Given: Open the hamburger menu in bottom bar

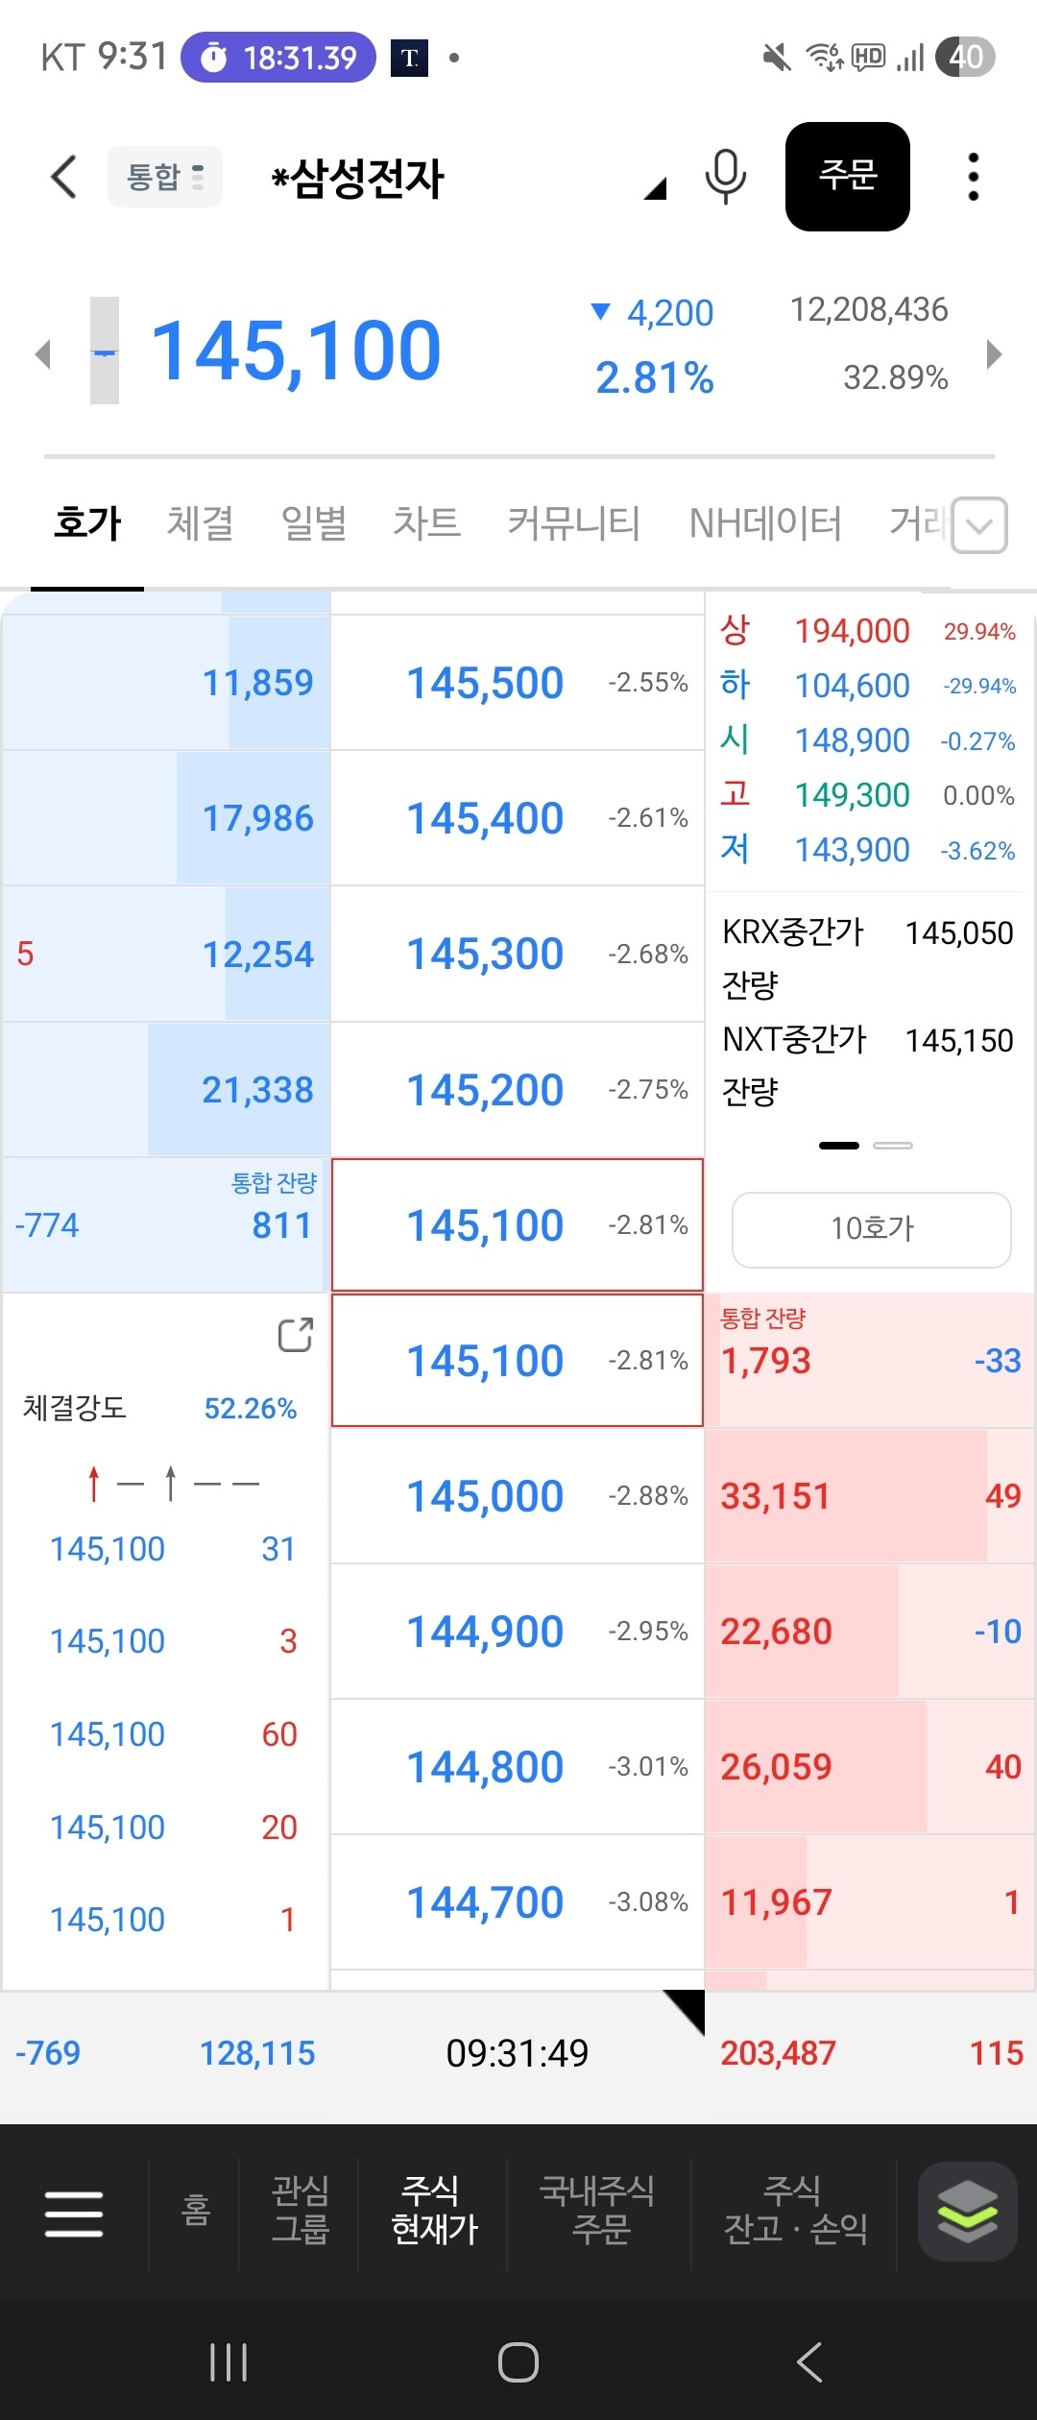Looking at the screenshot, I should tap(74, 2214).
